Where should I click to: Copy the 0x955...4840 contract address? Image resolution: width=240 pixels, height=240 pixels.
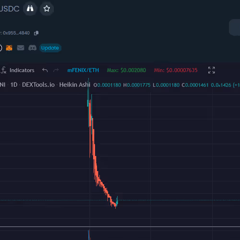(36, 33)
